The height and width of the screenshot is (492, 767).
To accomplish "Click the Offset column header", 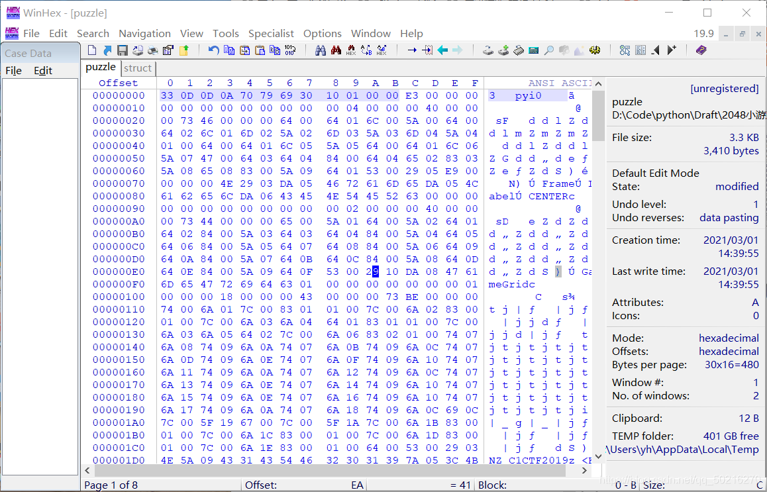I will (119, 83).
